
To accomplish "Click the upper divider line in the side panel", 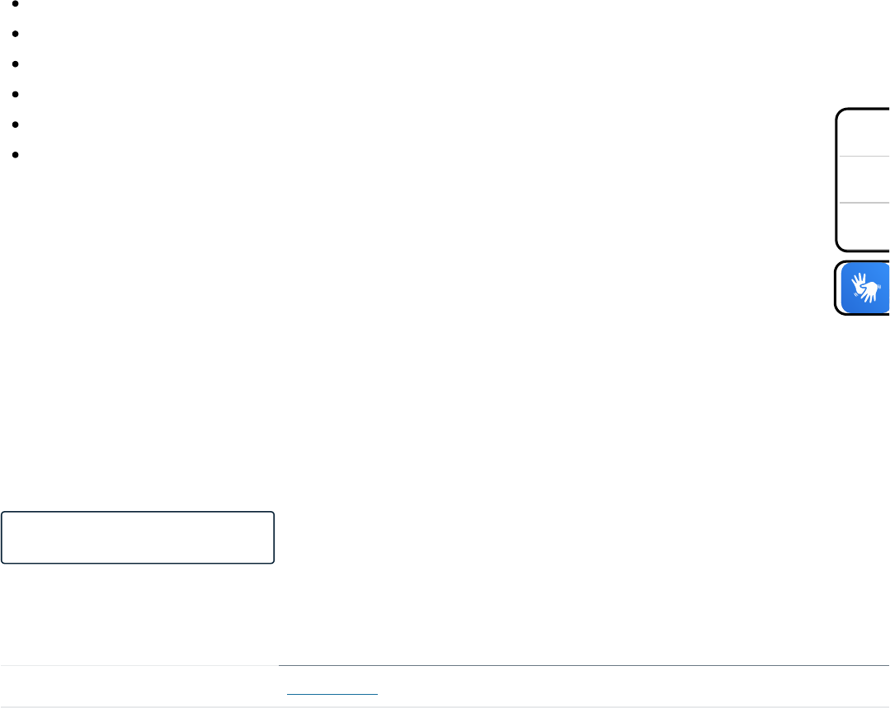I will [x=864, y=156].
